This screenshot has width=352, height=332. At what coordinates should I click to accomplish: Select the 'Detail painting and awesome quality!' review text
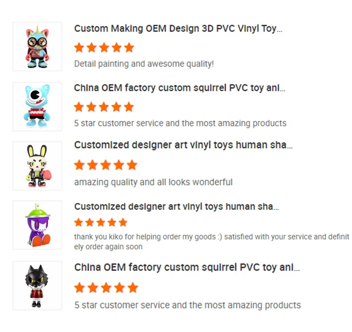coord(144,64)
